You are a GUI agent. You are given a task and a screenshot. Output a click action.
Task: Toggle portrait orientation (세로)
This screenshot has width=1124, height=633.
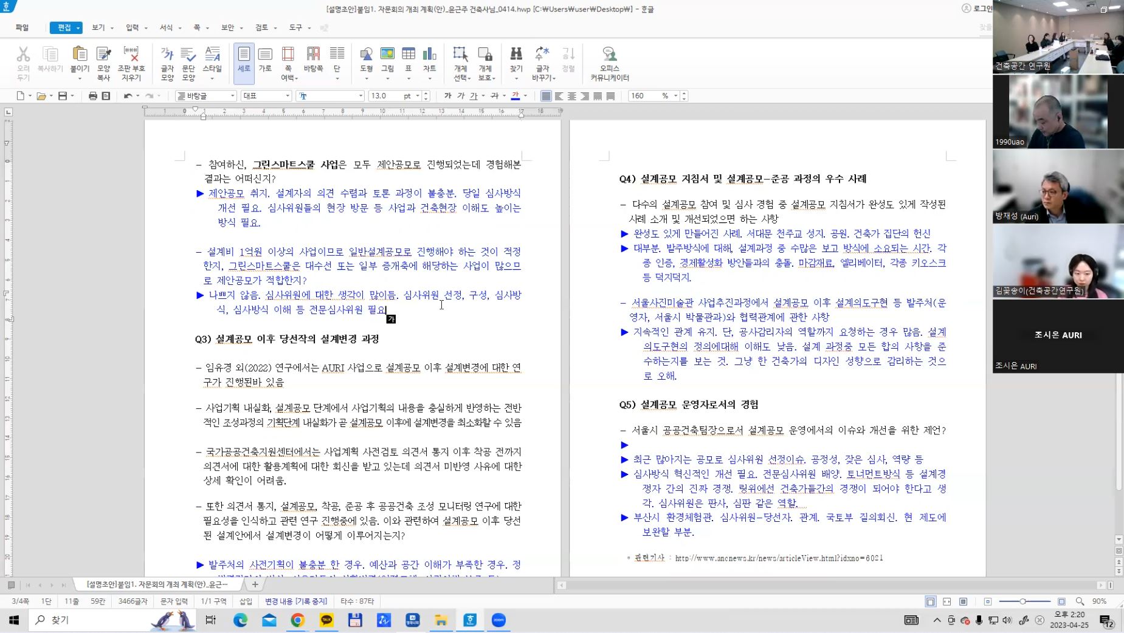point(244,63)
